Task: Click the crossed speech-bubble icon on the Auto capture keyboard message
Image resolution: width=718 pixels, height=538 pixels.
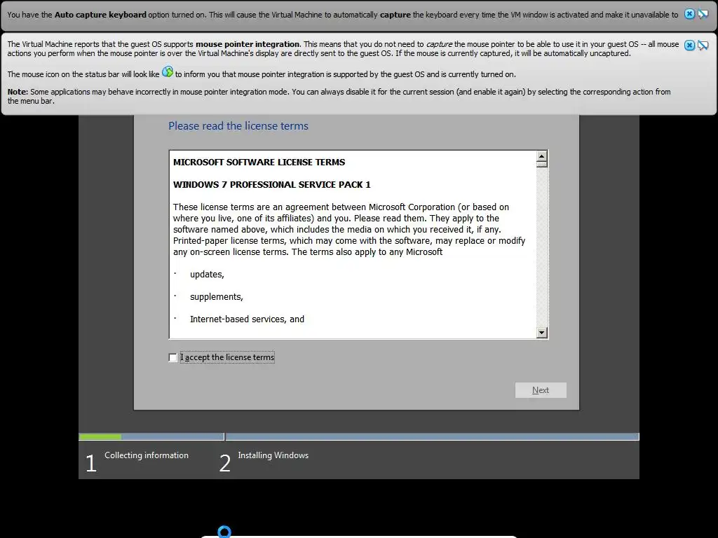Action: [x=703, y=14]
